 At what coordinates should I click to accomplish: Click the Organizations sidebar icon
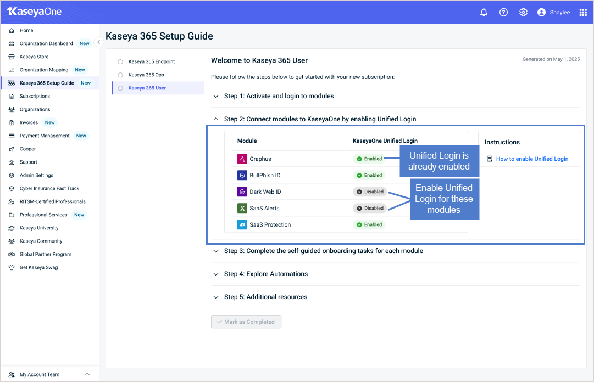[12, 110]
